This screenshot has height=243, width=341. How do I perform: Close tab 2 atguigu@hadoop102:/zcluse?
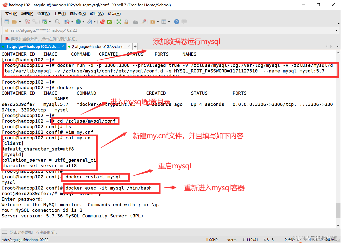coord(129,46)
